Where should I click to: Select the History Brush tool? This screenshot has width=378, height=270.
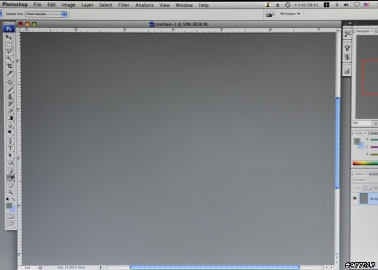[x=9, y=104]
